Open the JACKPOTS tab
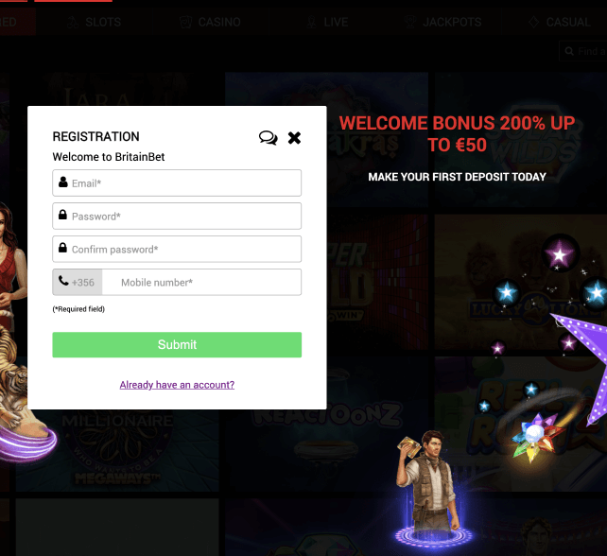Viewport: 607px width, 556px height. click(x=443, y=22)
